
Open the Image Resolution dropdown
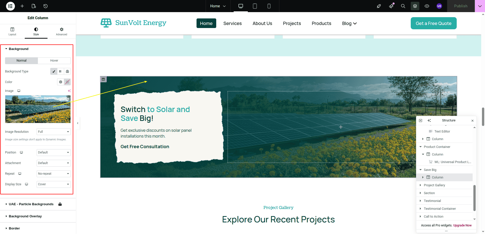tap(54, 132)
